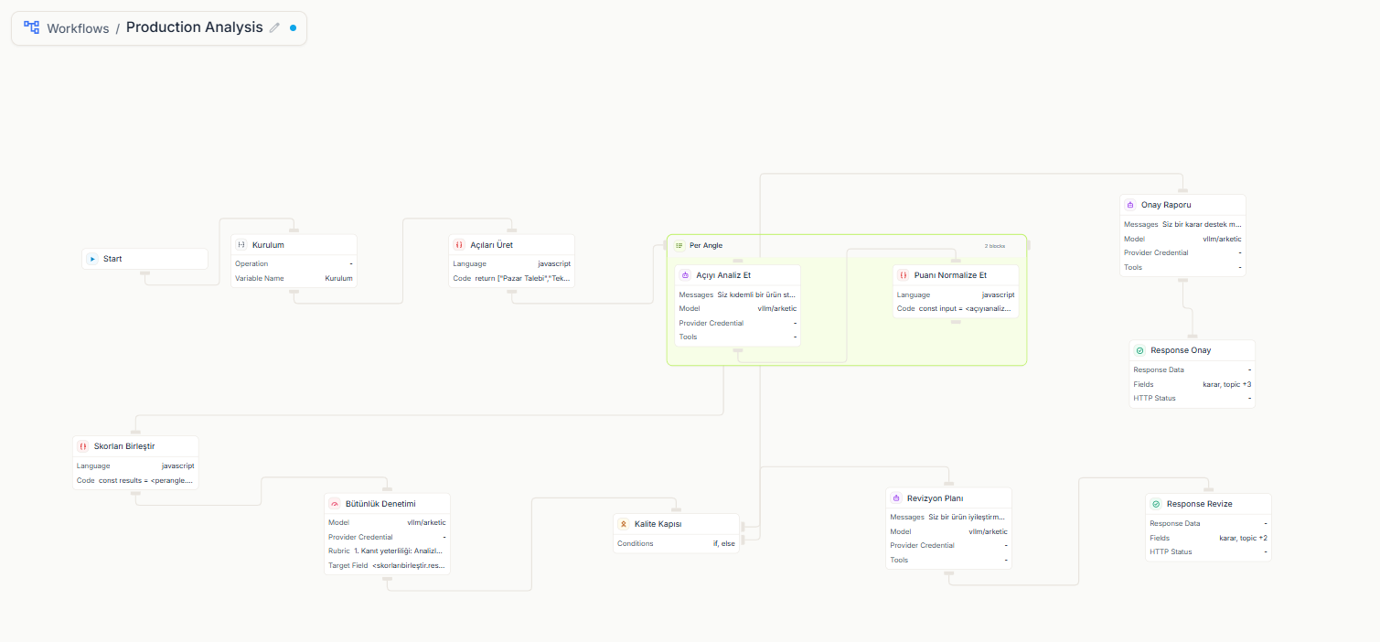Image resolution: width=1380 pixels, height=642 pixels.
Task: Click the Code field of Açıları Üret
Action: pyautogui.click(x=511, y=278)
